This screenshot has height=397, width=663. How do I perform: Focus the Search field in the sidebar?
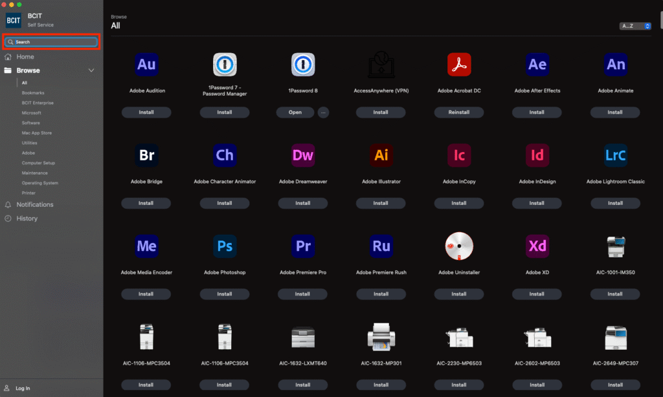pyautogui.click(x=52, y=42)
